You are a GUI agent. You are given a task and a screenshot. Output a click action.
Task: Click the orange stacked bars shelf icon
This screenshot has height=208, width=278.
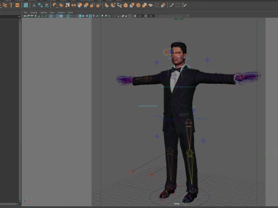click(x=17, y=5)
